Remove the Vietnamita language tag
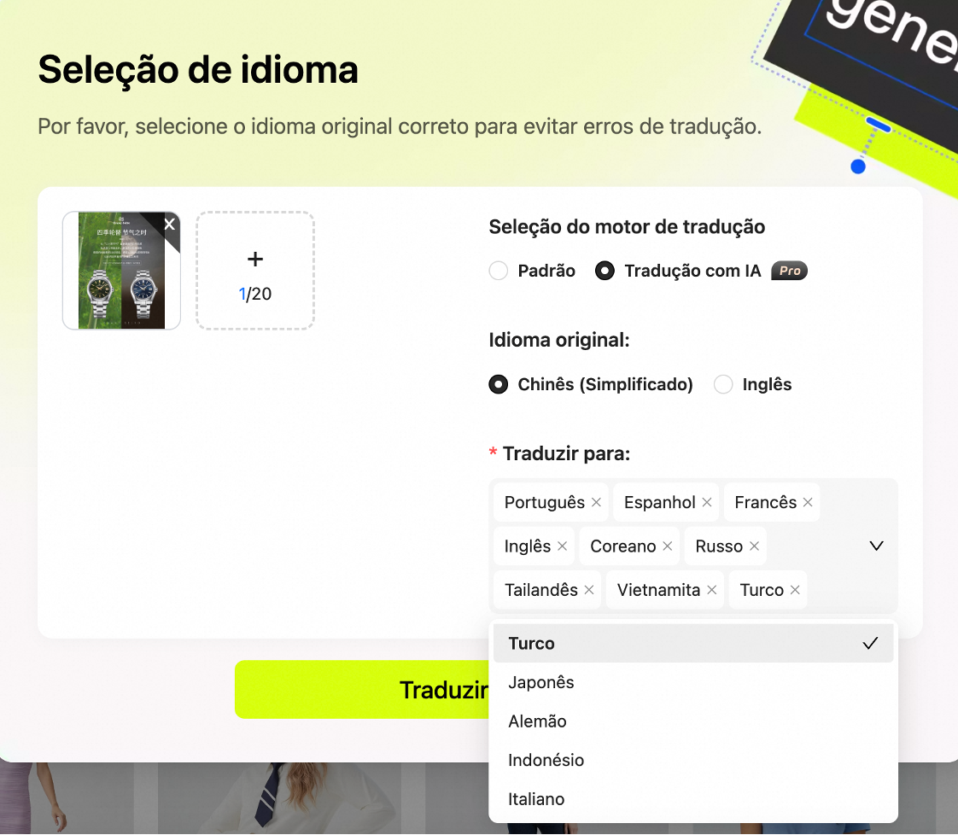This screenshot has width=958, height=835. point(712,590)
